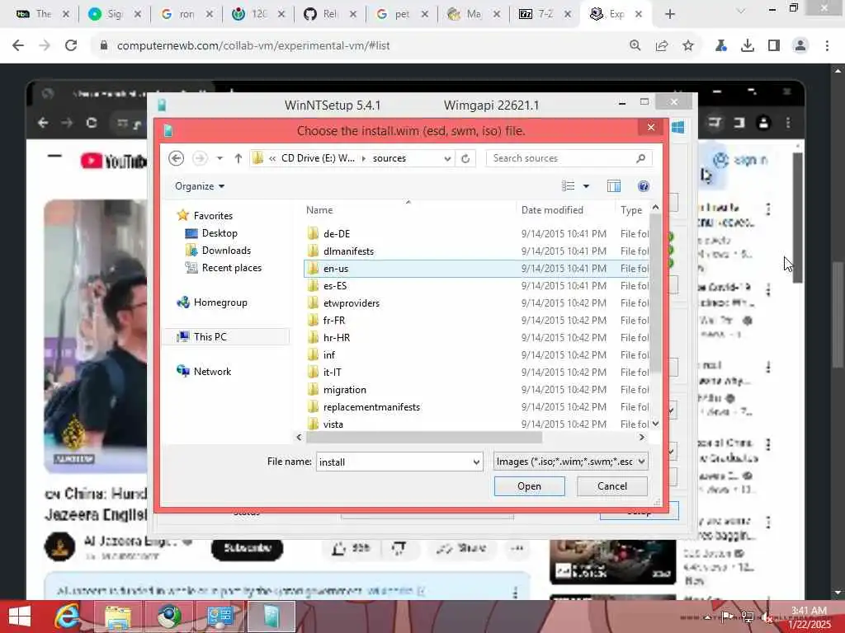Open the browser three-dot menu
This screenshot has width=845, height=633.
pyautogui.click(x=827, y=46)
